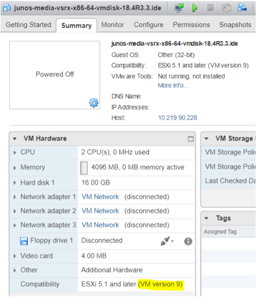Click the 16.00 GB hard disk value
This screenshot has width=256, height=298.
click(x=96, y=183)
